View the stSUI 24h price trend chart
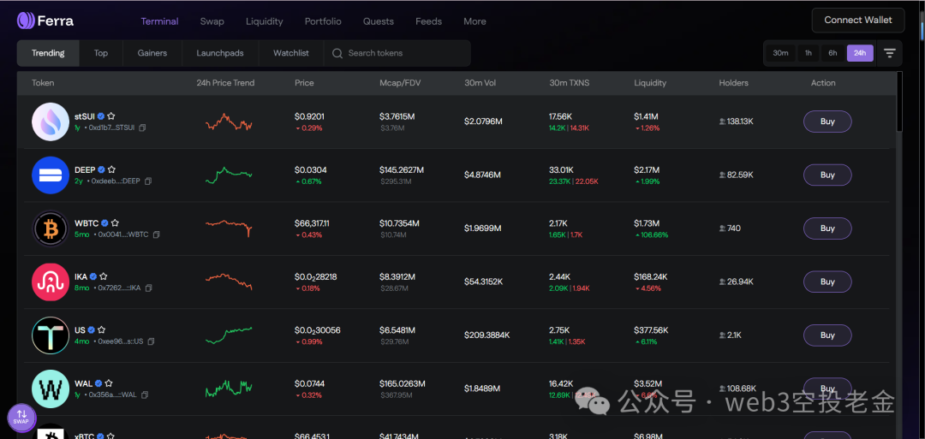Viewport: 925px width, 439px height. click(x=229, y=122)
